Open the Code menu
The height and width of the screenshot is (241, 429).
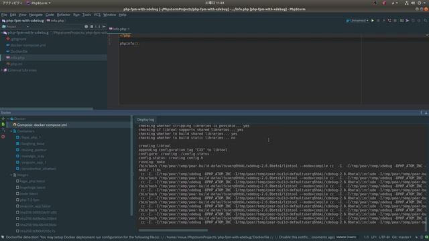50,15
